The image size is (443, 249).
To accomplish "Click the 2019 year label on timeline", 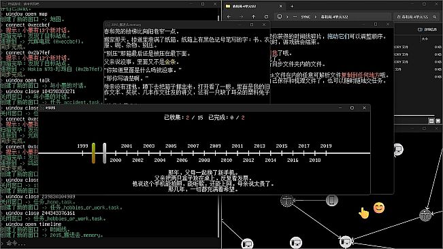I will click(x=326, y=146).
